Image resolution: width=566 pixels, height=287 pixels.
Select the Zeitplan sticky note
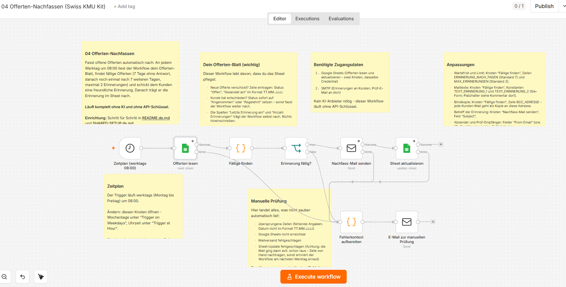point(143,206)
